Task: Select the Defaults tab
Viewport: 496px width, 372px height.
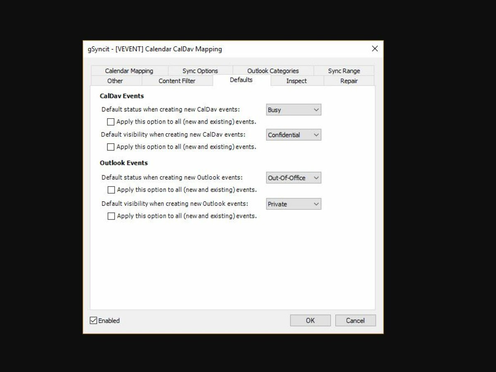Action: coord(241,80)
